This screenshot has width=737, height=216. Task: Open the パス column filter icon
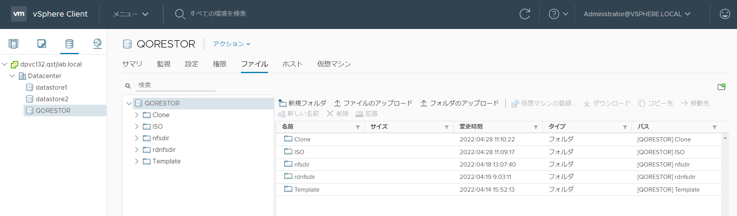tap(715, 127)
